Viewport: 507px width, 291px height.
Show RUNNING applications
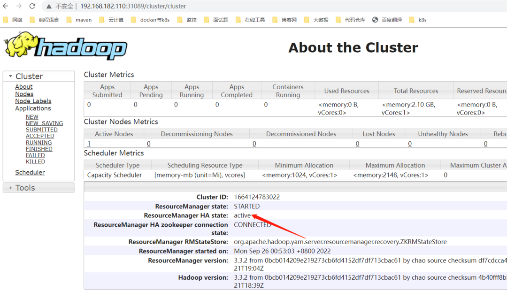click(x=39, y=143)
